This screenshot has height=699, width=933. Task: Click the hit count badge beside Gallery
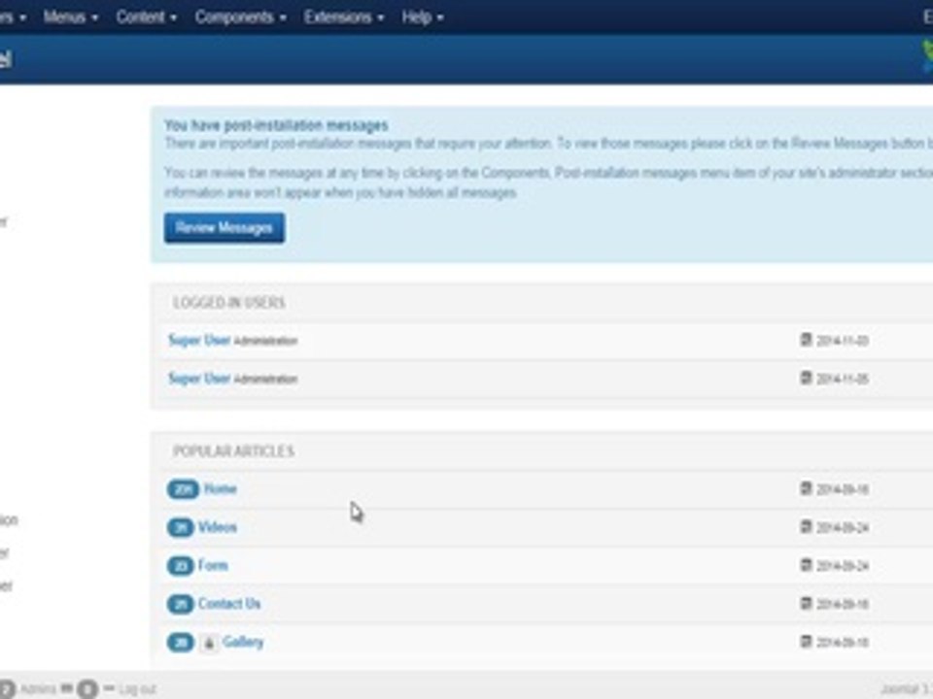pos(181,643)
